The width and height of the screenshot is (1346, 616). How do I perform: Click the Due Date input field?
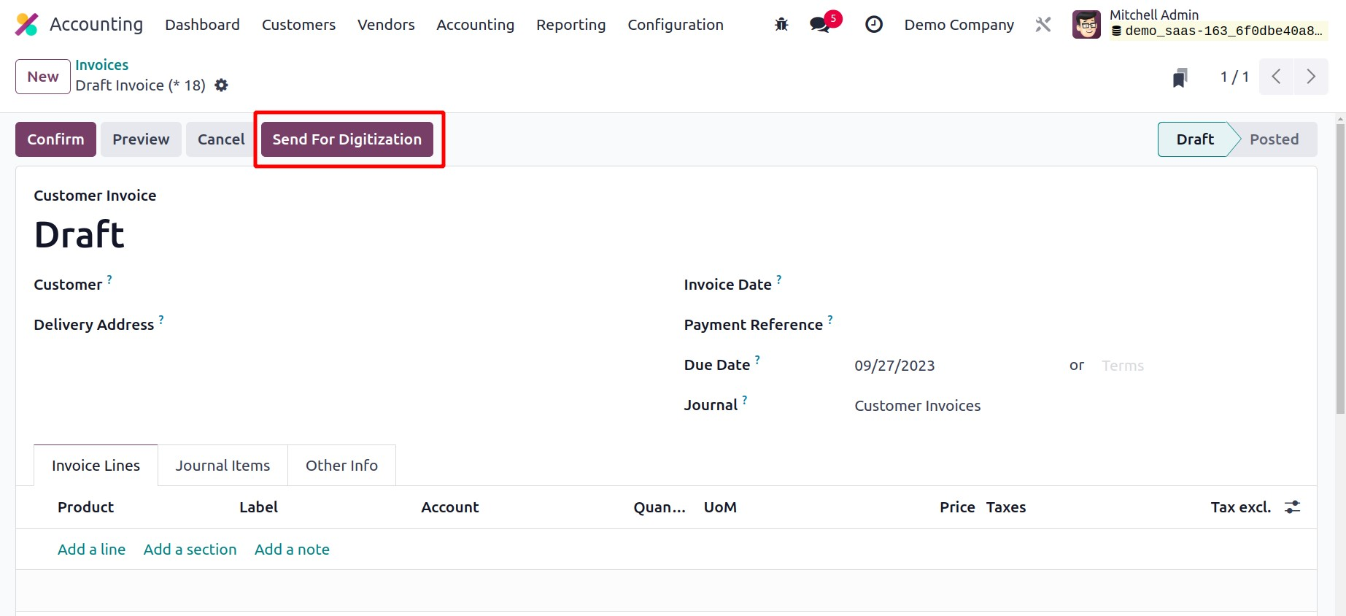948,366
